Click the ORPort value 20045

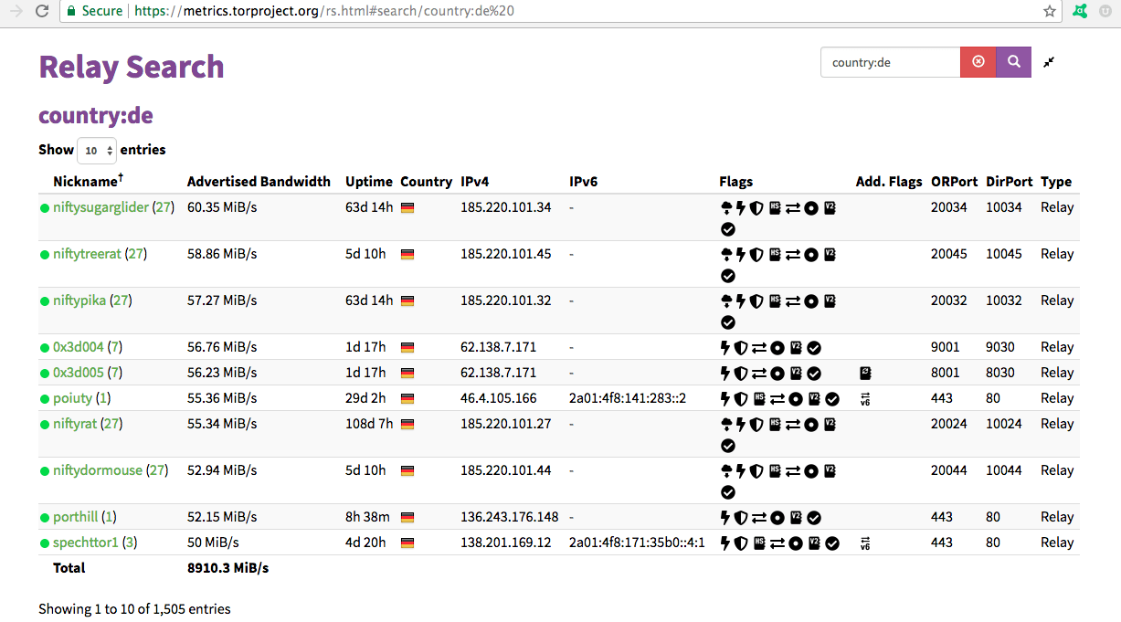949,254
